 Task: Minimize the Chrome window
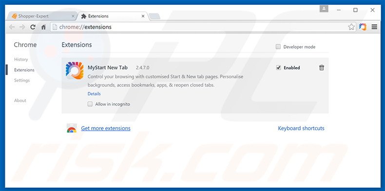[x=339, y=10]
